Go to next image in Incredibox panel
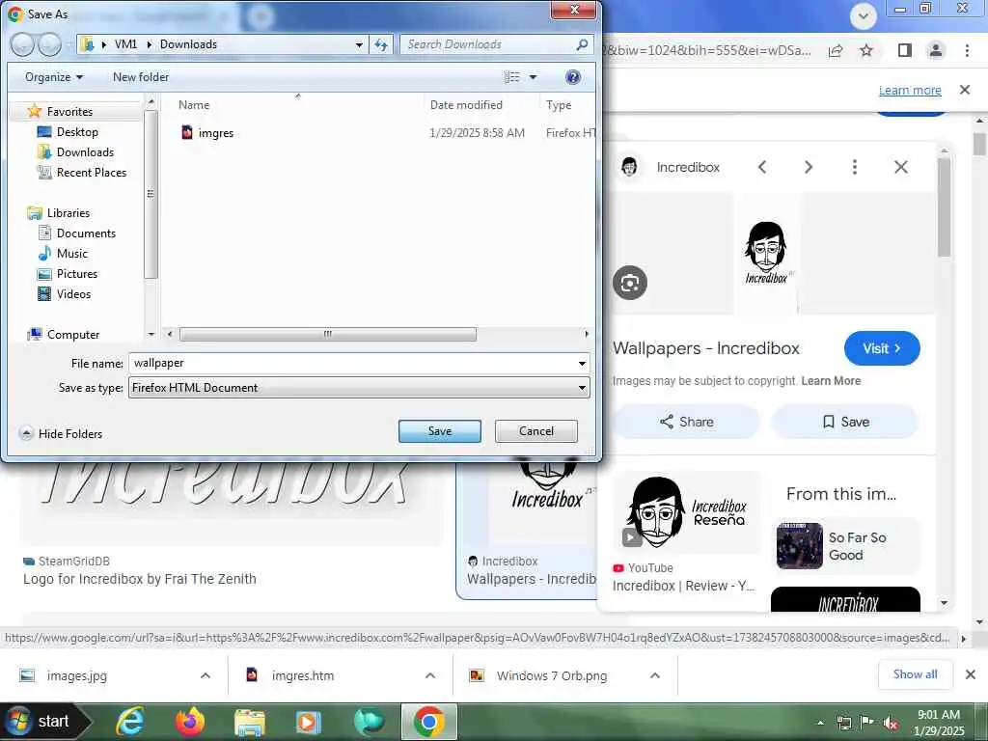This screenshot has height=741, width=988. click(809, 167)
